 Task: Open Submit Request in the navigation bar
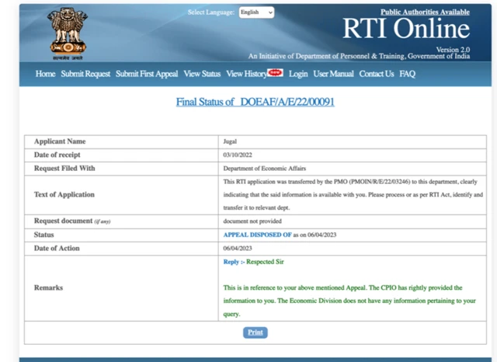coord(85,74)
